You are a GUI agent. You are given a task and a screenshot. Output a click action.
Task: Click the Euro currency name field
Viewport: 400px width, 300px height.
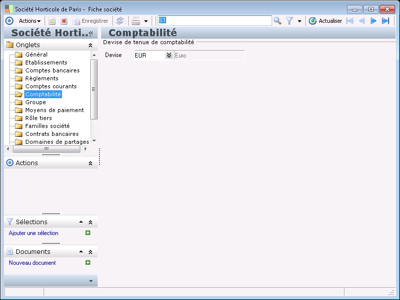tap(209, 56)
